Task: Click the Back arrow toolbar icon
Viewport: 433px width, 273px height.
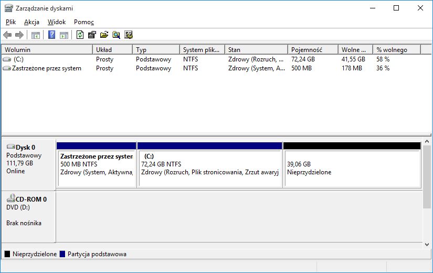Action: pyautogui.click(x=7, y=35)
